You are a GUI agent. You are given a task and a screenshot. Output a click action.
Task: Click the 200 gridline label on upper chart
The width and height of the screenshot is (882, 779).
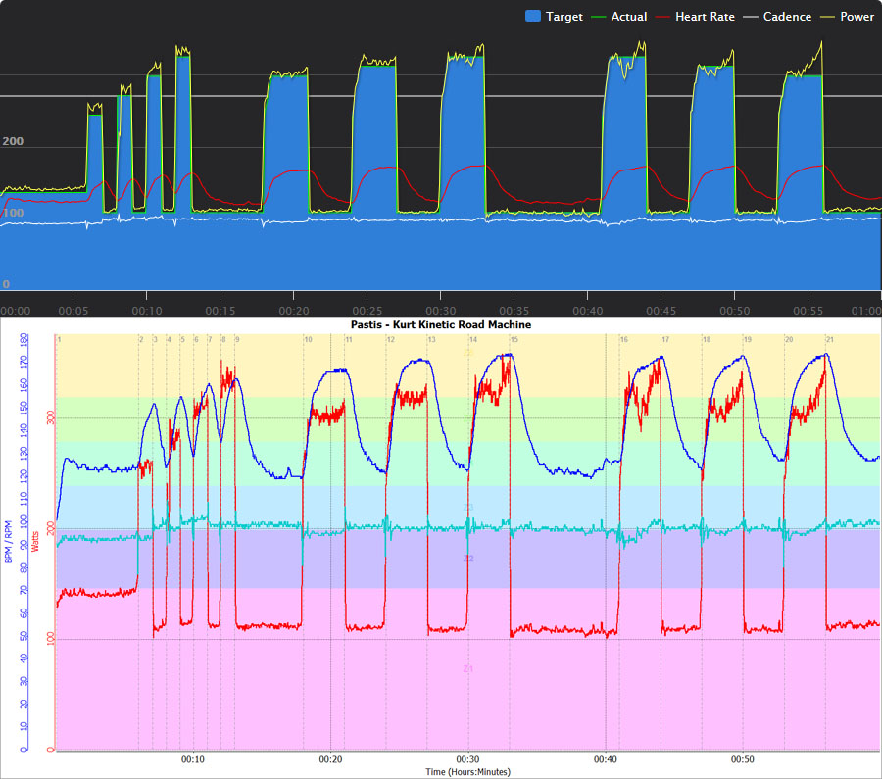pos(13,142)
